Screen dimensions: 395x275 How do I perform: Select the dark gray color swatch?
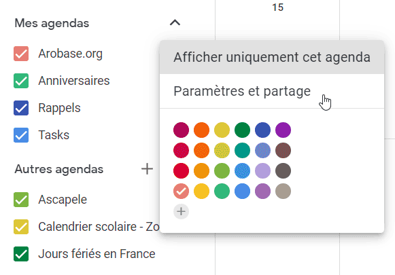(283, 171)
